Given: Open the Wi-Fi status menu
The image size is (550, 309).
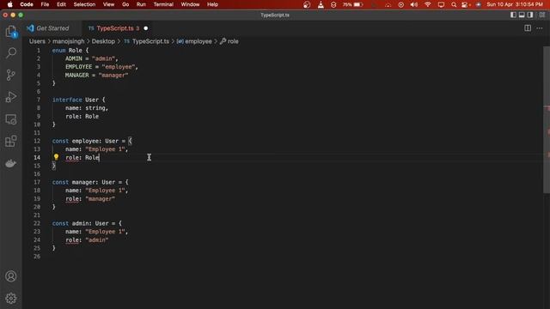Looking at the screenshot, I should pos(428,4).
